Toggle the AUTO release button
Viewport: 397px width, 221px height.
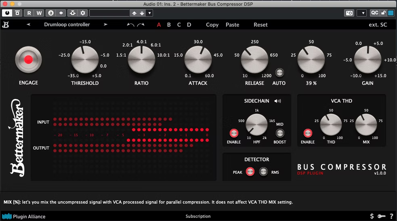pyautogui.click(x=279, y=73)
